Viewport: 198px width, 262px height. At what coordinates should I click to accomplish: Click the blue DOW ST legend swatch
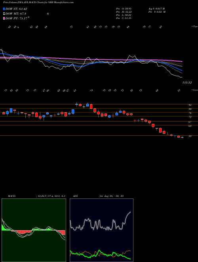click(x=4, y=9)
